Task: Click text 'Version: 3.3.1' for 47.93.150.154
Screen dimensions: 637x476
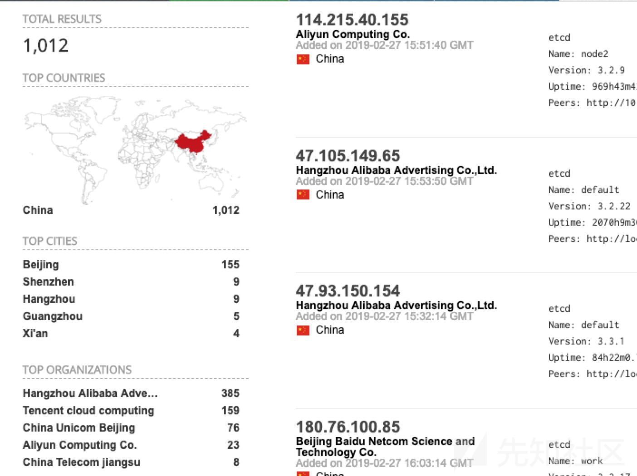Action: tap(586, 341)
